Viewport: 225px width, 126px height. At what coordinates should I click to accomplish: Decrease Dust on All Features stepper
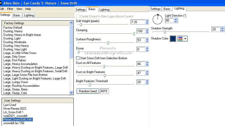pyautogui.click(x=147, y=65)
